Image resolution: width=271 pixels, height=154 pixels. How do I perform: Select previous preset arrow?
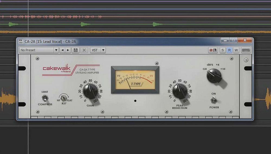click(x=62, y=50)
